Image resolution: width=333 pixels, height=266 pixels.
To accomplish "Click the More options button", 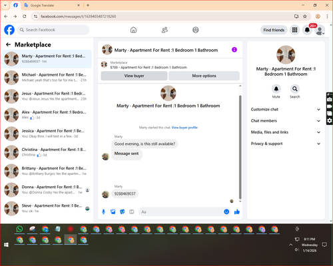I will 204,76.
